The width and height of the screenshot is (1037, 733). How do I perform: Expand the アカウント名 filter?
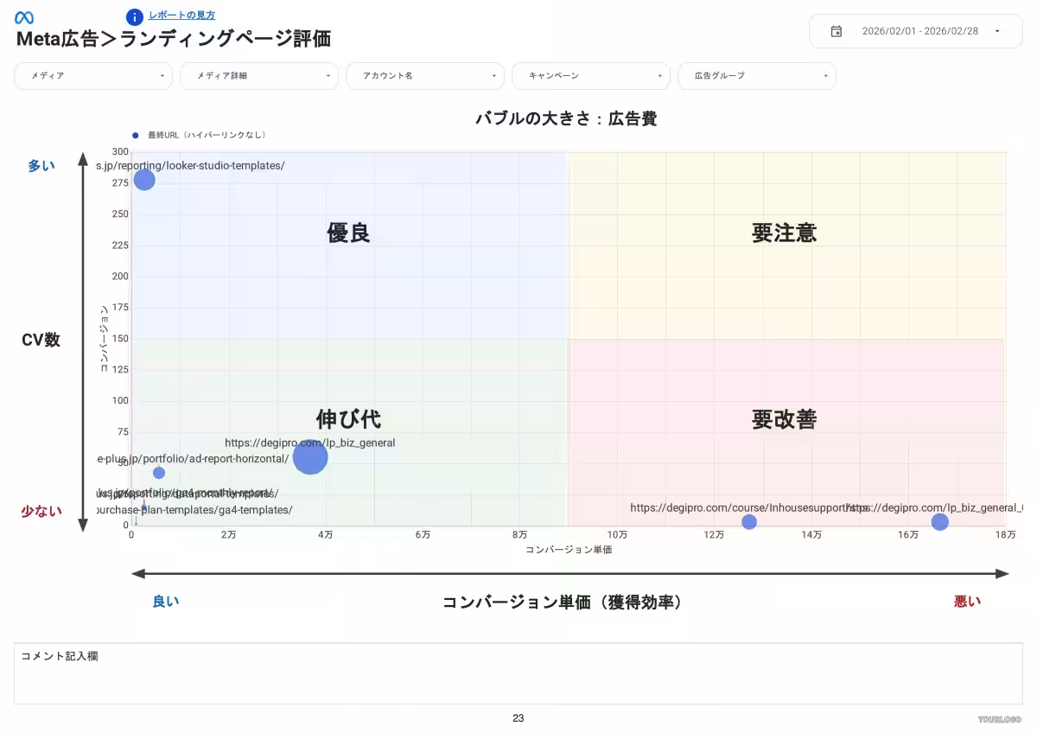(x=424, y=76)
